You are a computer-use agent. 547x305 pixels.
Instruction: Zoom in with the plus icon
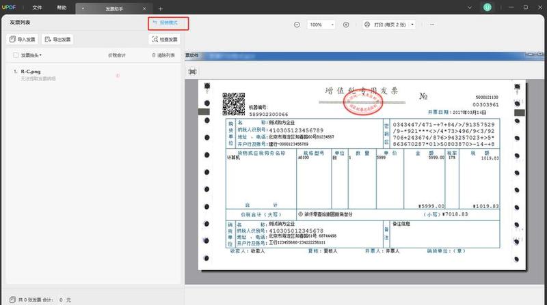(346, 25)
